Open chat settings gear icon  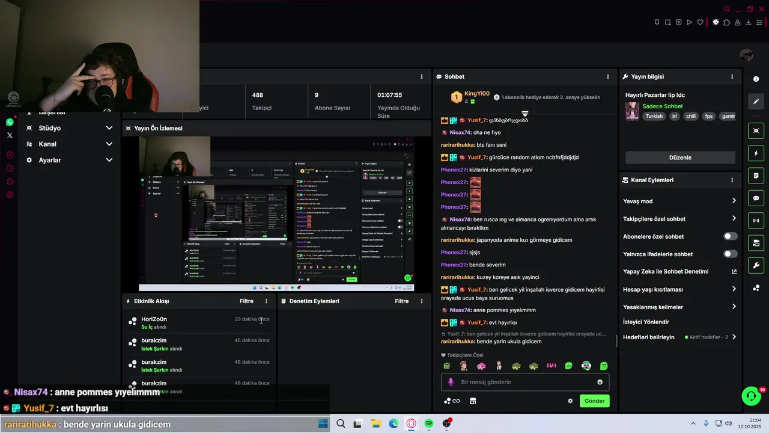[570, 401]
